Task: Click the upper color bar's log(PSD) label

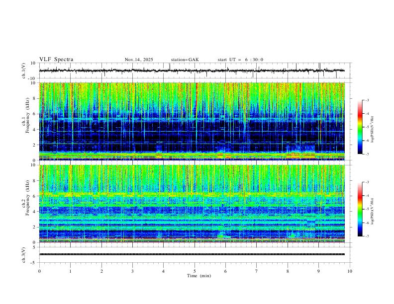Action: click(373, 130)
